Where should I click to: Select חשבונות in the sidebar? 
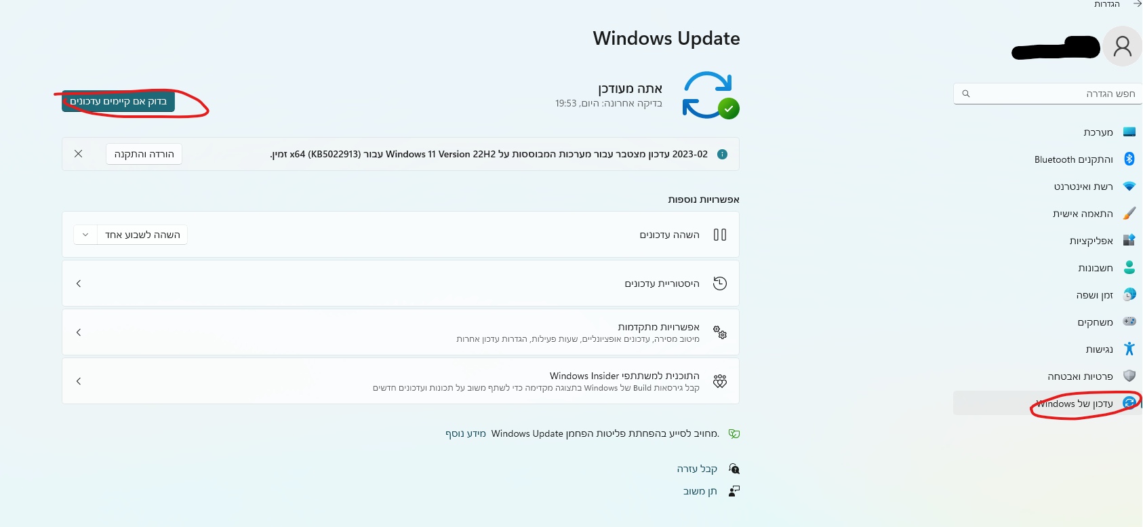(x=1096, y=268)
